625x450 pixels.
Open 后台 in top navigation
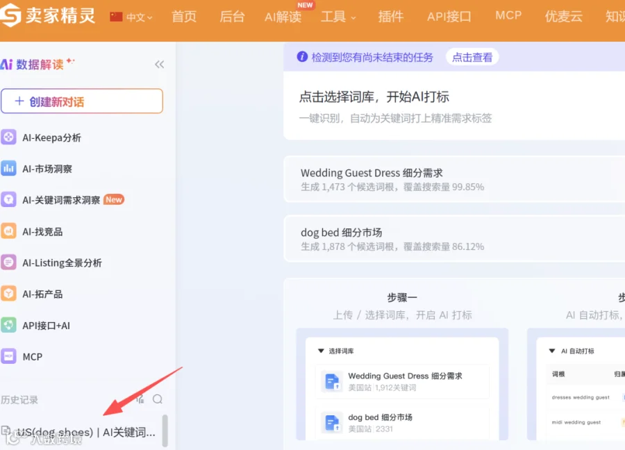(x=232, y=17)
